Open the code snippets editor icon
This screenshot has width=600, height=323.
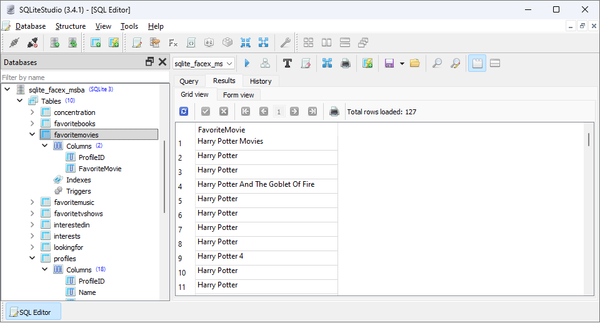coord(191,42)
